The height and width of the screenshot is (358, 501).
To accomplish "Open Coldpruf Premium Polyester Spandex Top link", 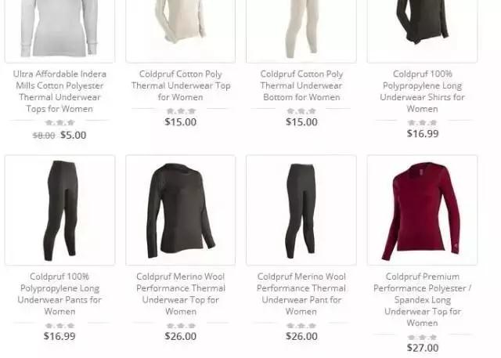I will click(422, 299).
